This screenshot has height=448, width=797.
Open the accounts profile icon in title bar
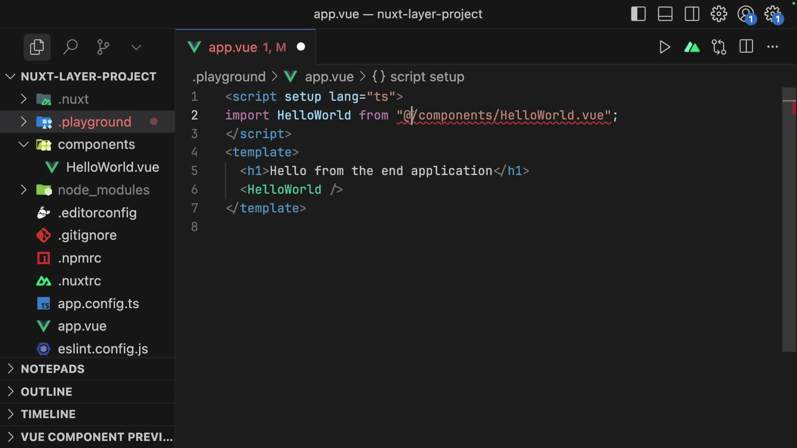tap(746, 14)
